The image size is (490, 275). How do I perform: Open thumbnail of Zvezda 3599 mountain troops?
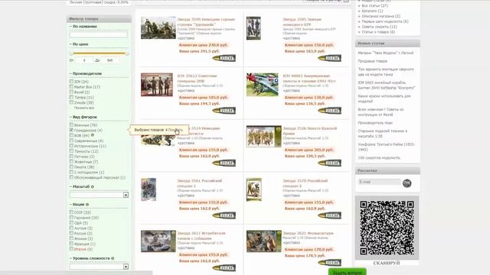158,27
